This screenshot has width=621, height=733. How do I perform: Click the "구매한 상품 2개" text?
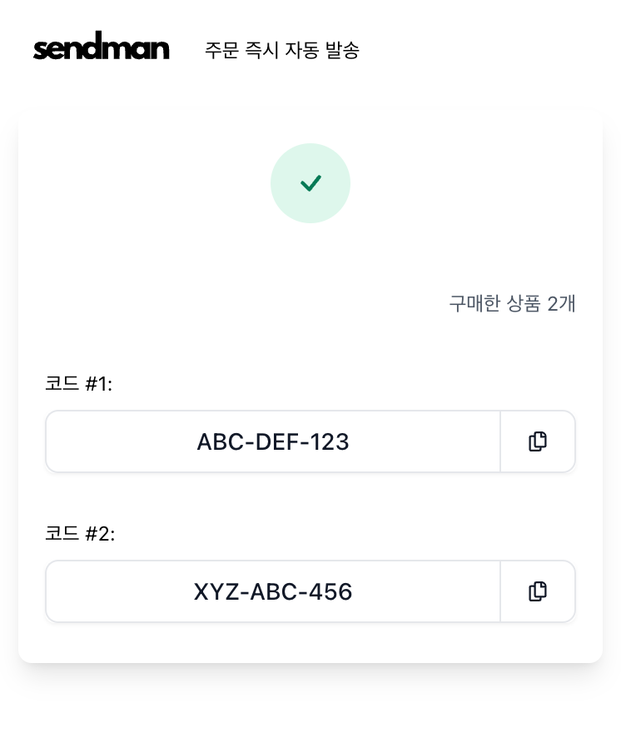click(512, 304)
